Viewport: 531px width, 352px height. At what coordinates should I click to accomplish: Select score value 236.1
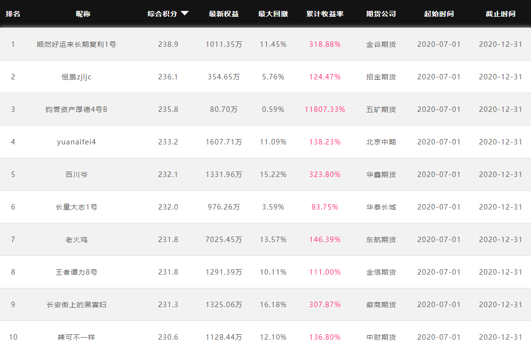168,77
